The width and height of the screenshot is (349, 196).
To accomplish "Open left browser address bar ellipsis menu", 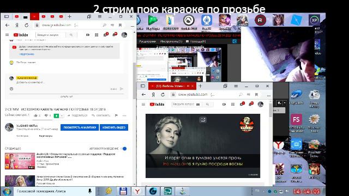I will (133, 26).
